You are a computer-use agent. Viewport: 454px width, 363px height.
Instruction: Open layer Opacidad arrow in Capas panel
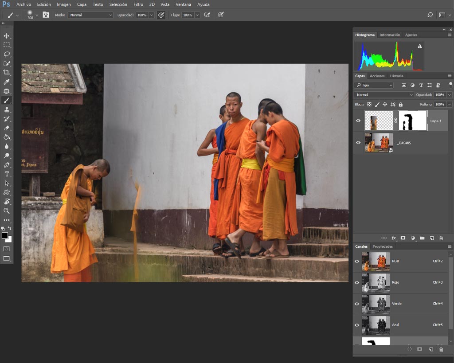pyautogui.click(x=450, y=95)
